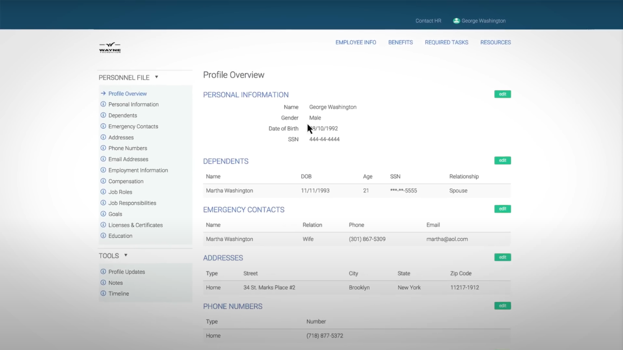Collapse the Tools section arrow
The image size is (623, 350).
tap(126, 255)
